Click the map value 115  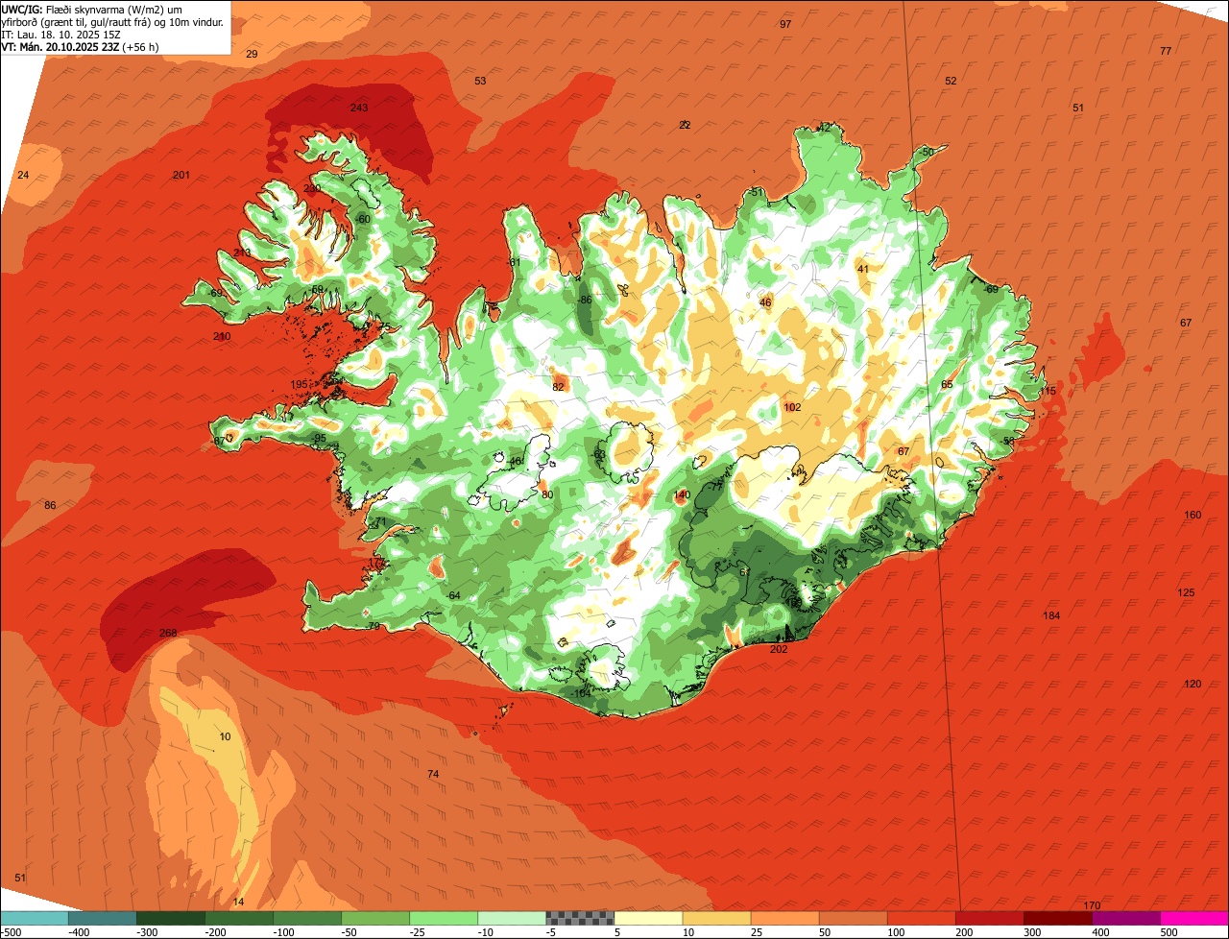click(1048, 391)
